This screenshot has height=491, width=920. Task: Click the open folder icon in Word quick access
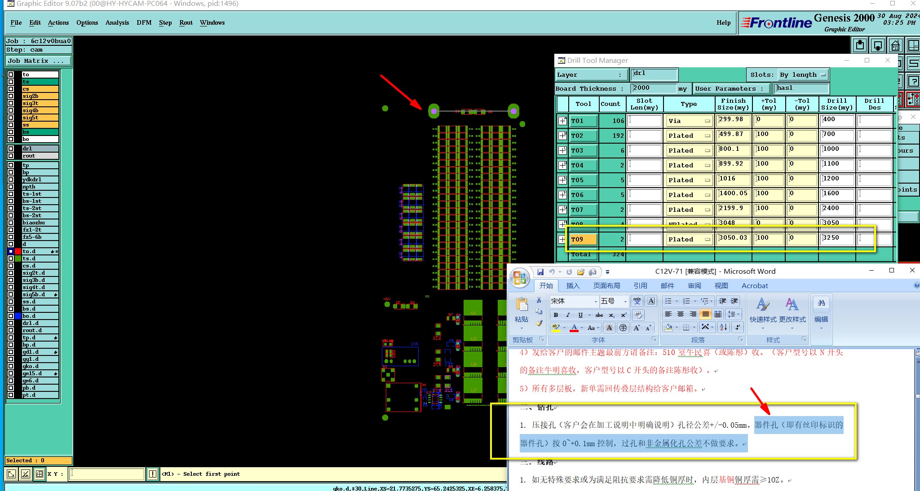[581, 272]
